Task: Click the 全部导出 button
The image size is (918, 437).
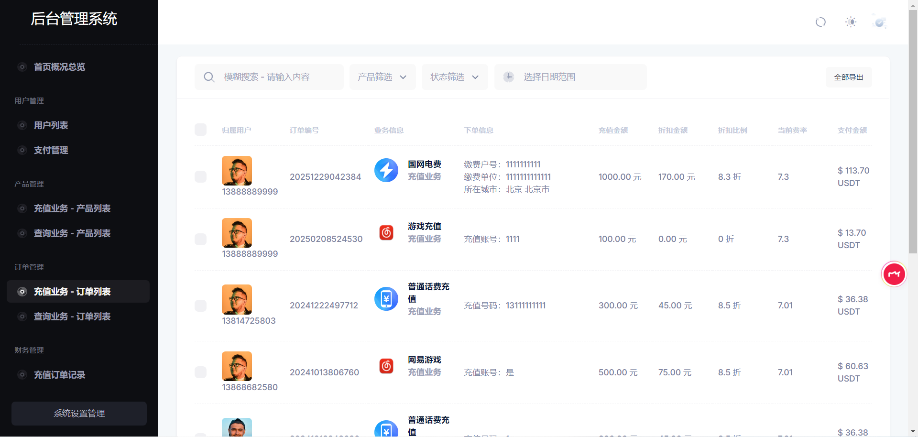Action: click(x=848, y=77)
